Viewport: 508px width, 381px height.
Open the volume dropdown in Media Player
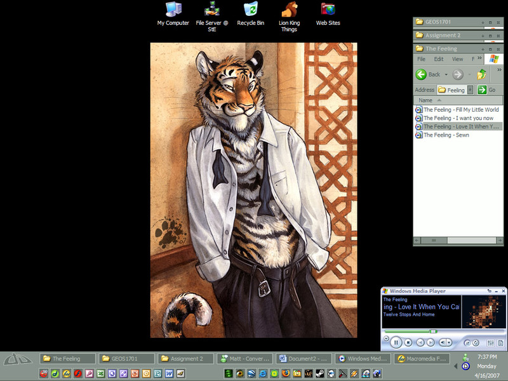click(450, 342)
